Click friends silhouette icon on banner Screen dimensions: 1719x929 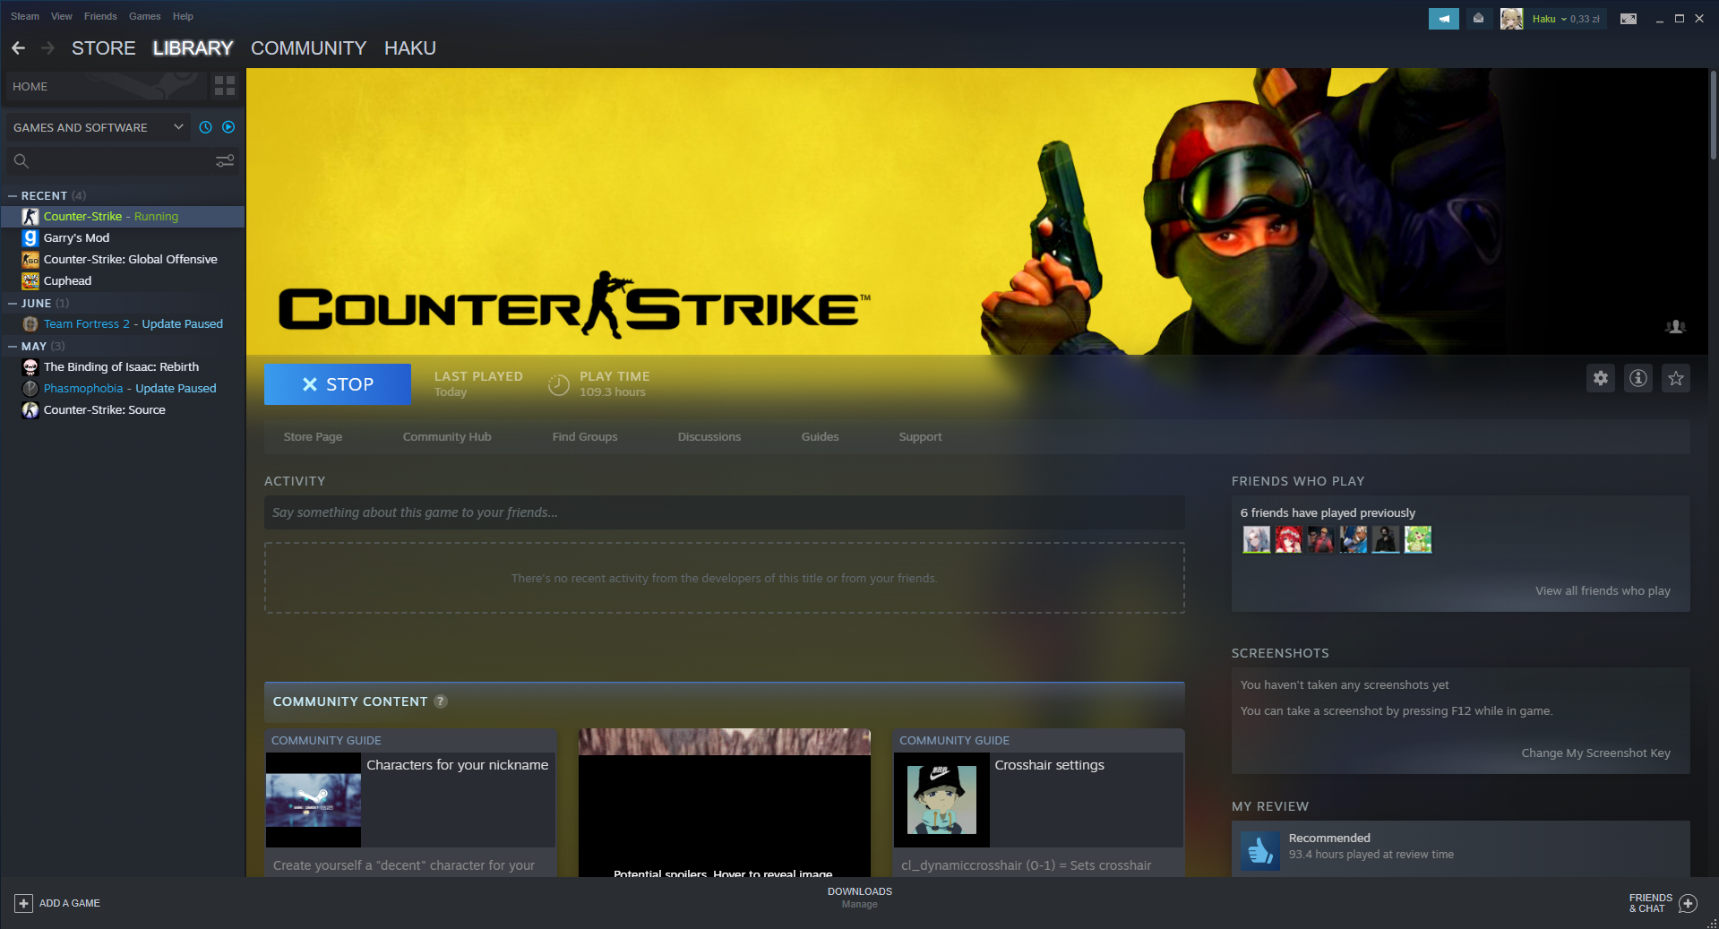pos(1675,326)
